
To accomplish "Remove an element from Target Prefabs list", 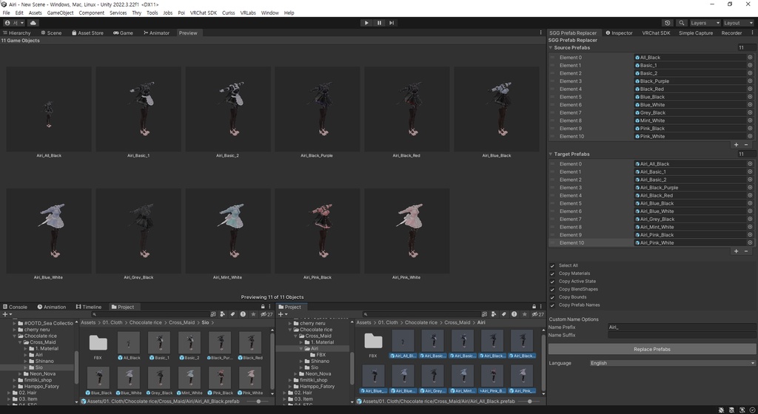I will [x=746, y=251].
